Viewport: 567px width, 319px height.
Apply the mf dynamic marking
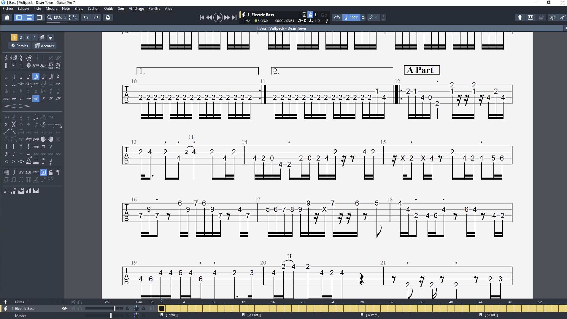click(x=36, y=99)
